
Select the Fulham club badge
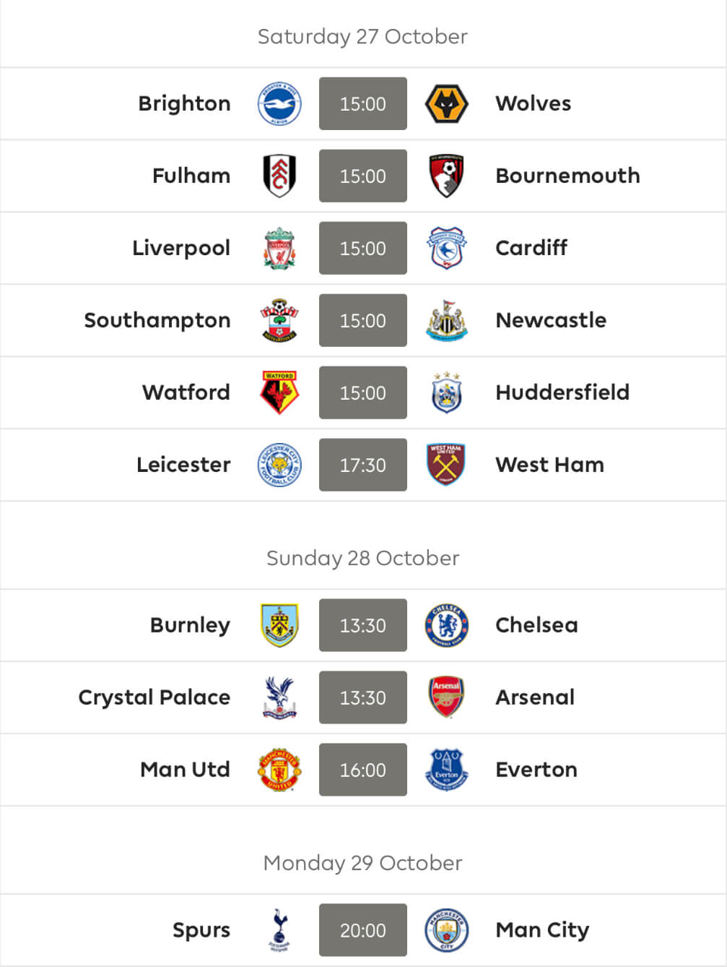279,176
